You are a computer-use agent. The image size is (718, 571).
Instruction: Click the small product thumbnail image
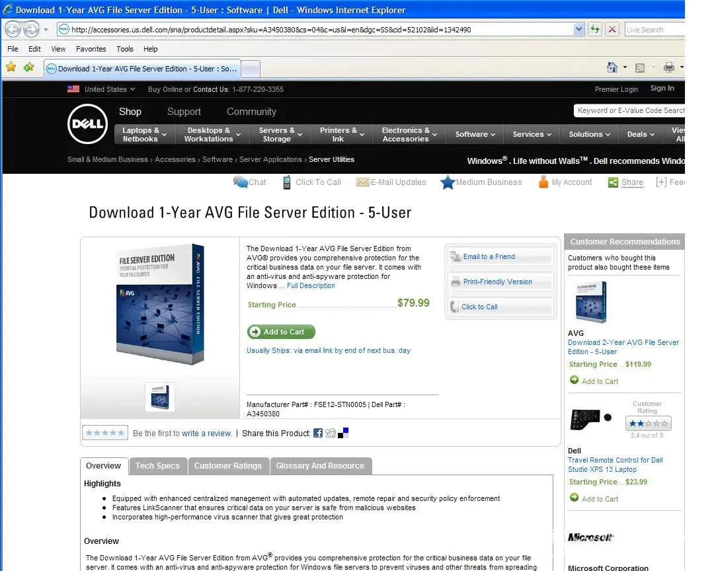tap(160, 397)
